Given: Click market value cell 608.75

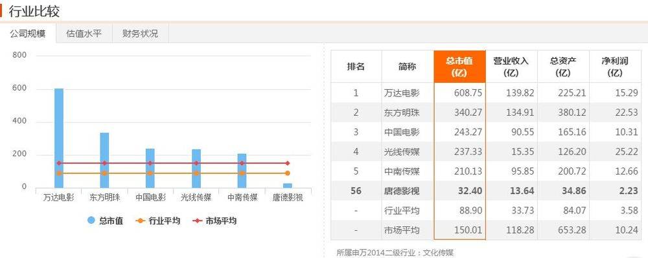Looking at the screenshot, I should tap(467, 92).
